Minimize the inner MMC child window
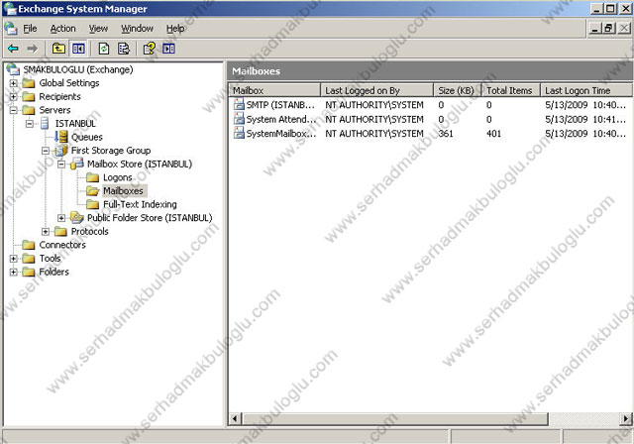The height and width of the screenshot is (444, 634). (x=594, y=29)
